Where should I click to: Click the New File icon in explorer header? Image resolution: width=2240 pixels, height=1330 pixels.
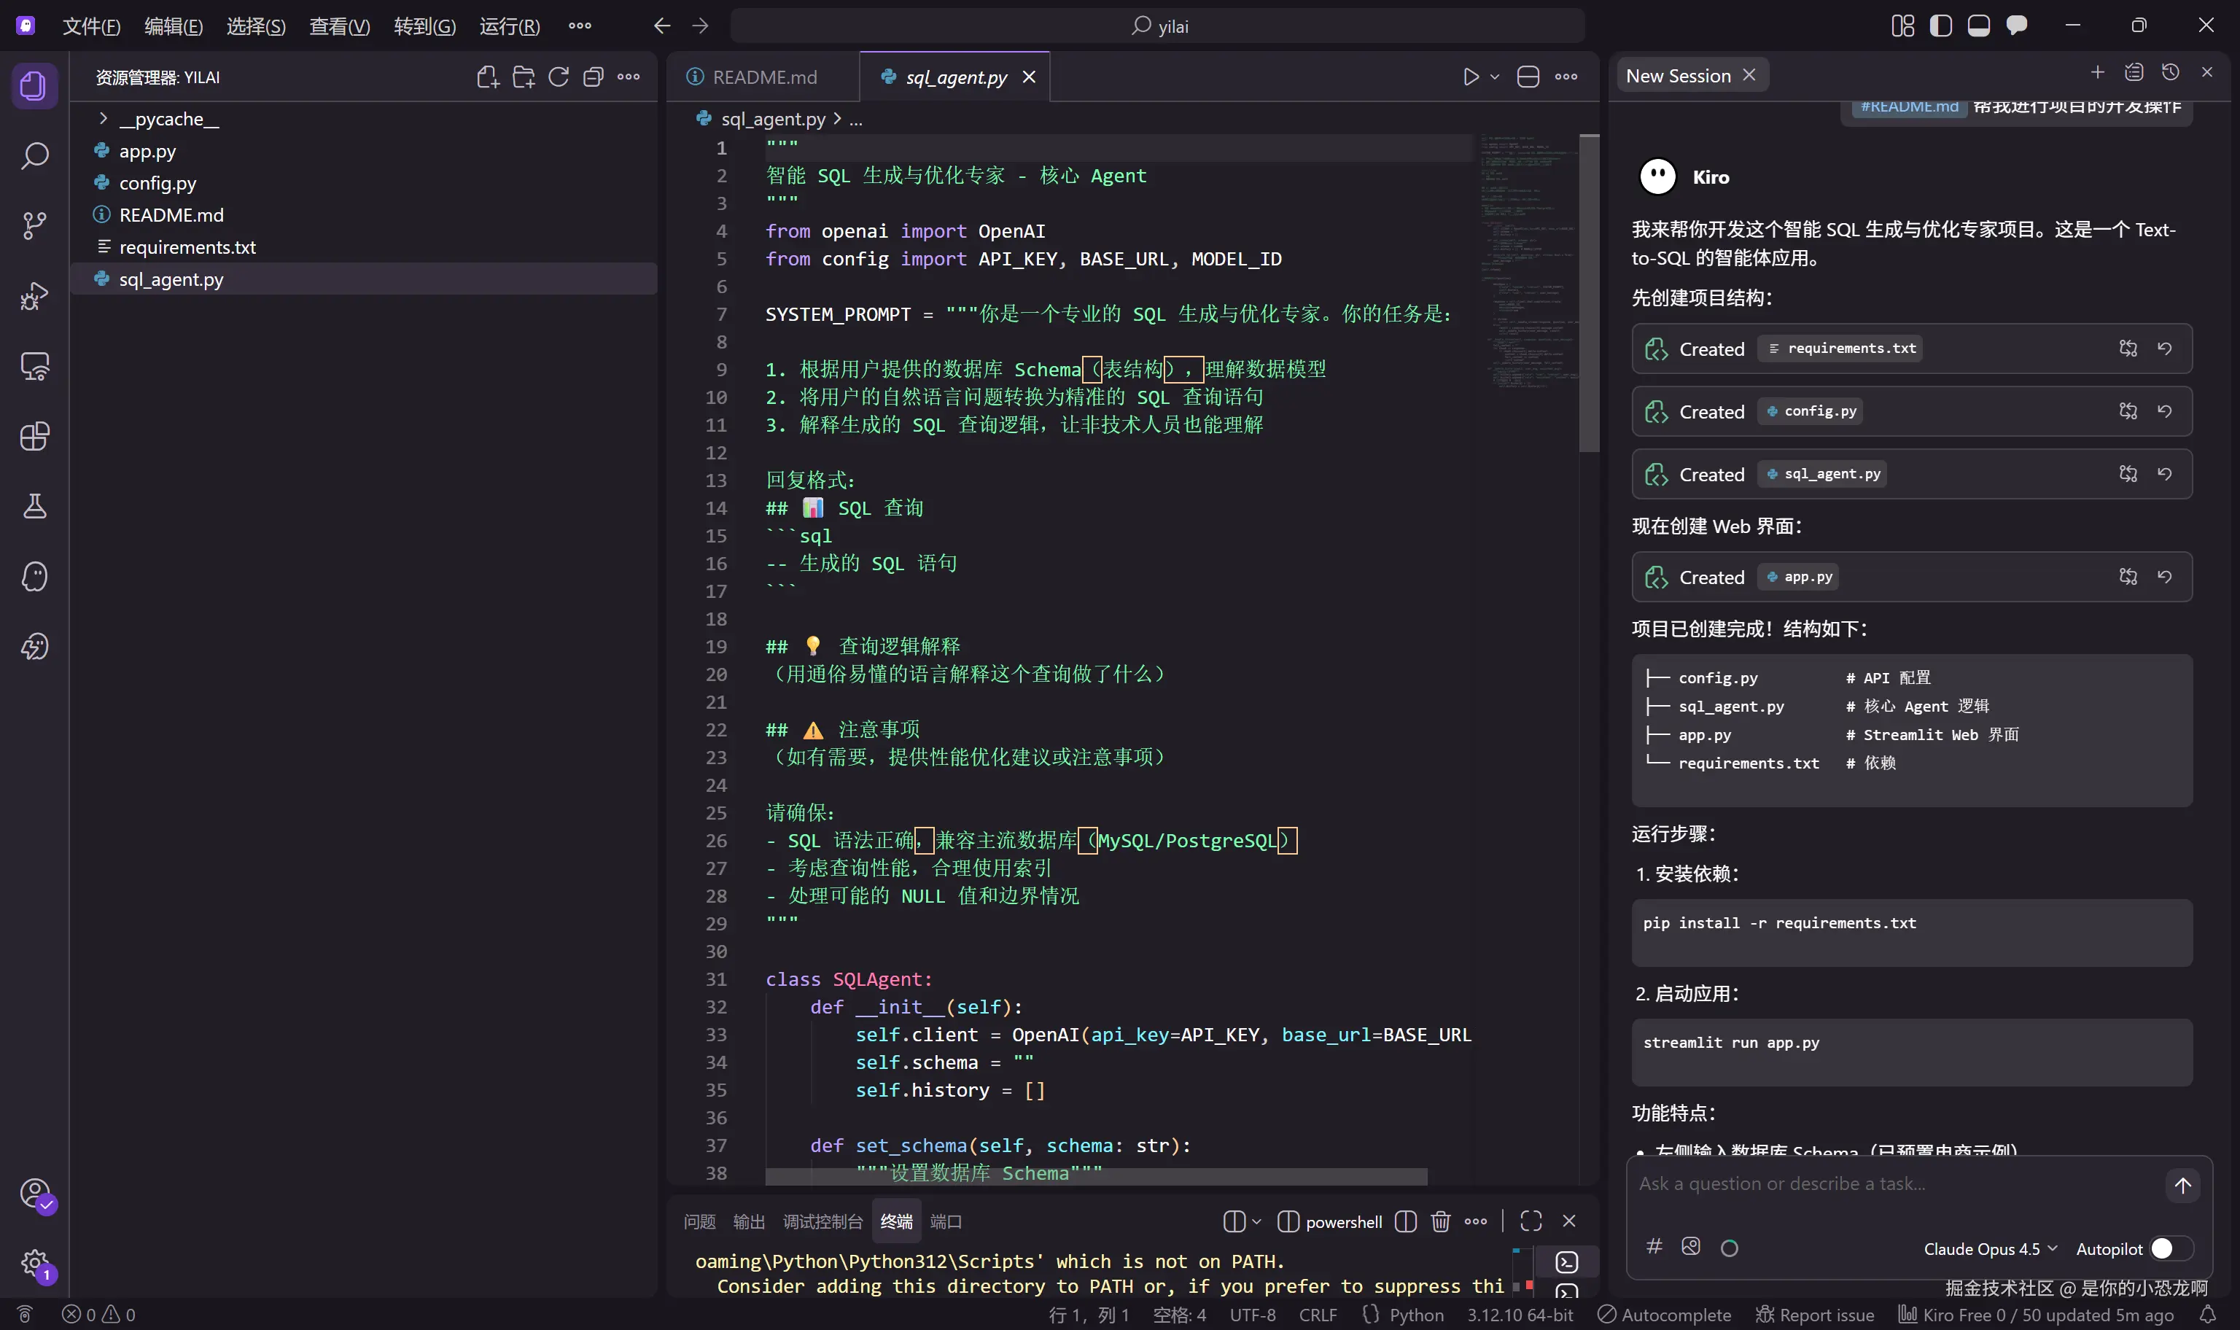point(487,77)
